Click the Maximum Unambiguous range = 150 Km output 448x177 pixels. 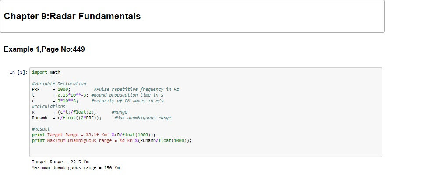[x=75, y=168]
